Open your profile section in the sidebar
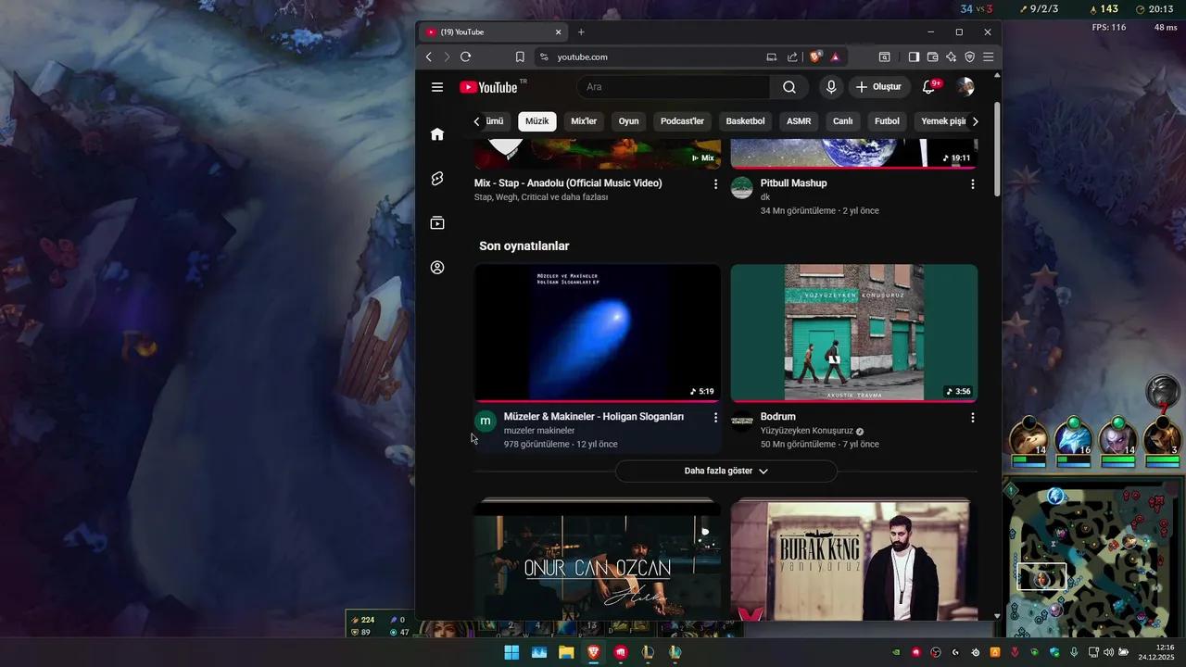This screenshot has width=1186, height=667. [x=436, y=267]
